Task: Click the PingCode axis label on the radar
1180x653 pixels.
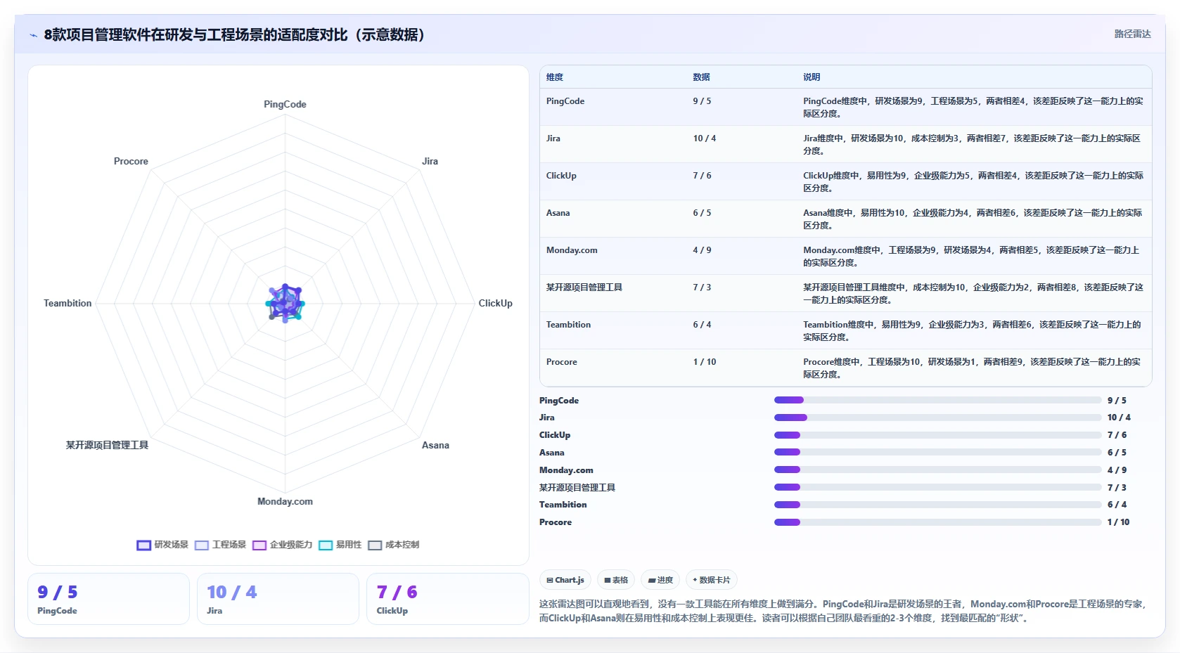Action: 285,104
